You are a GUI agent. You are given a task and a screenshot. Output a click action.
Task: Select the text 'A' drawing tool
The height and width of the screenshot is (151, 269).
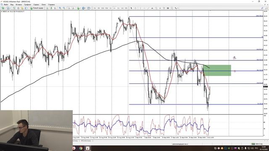[160, 8]
